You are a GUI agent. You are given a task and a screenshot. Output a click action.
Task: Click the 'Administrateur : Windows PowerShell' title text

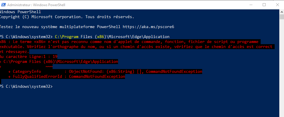tap(36, 5)
